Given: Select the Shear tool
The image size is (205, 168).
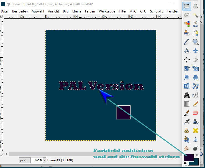Looking at the screenshot, I should pos(187,77).
